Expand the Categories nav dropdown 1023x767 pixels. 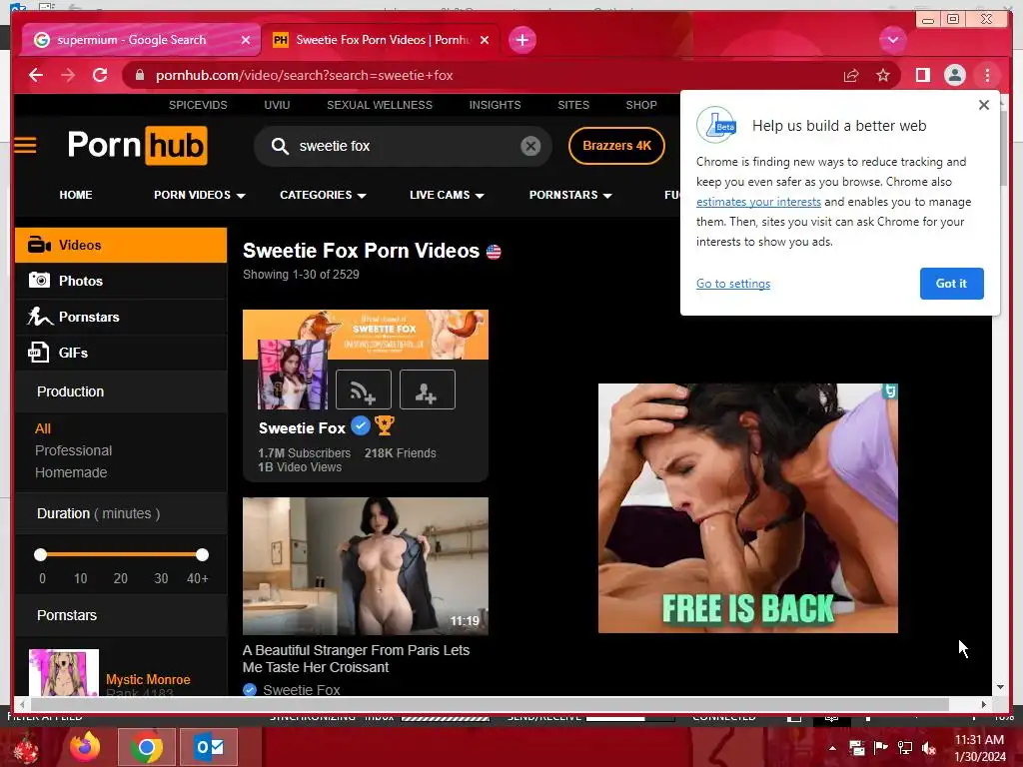[323, 195]
